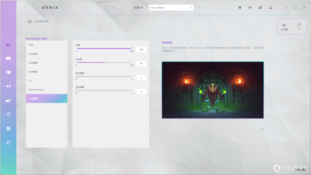
Task: Close the EVNIA window
Action: pyautogui.click(x=304, y=7)
